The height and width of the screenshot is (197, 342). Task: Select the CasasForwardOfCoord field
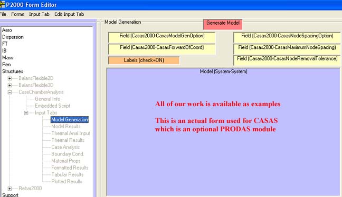pyautogui.click(x=162, y=49)
